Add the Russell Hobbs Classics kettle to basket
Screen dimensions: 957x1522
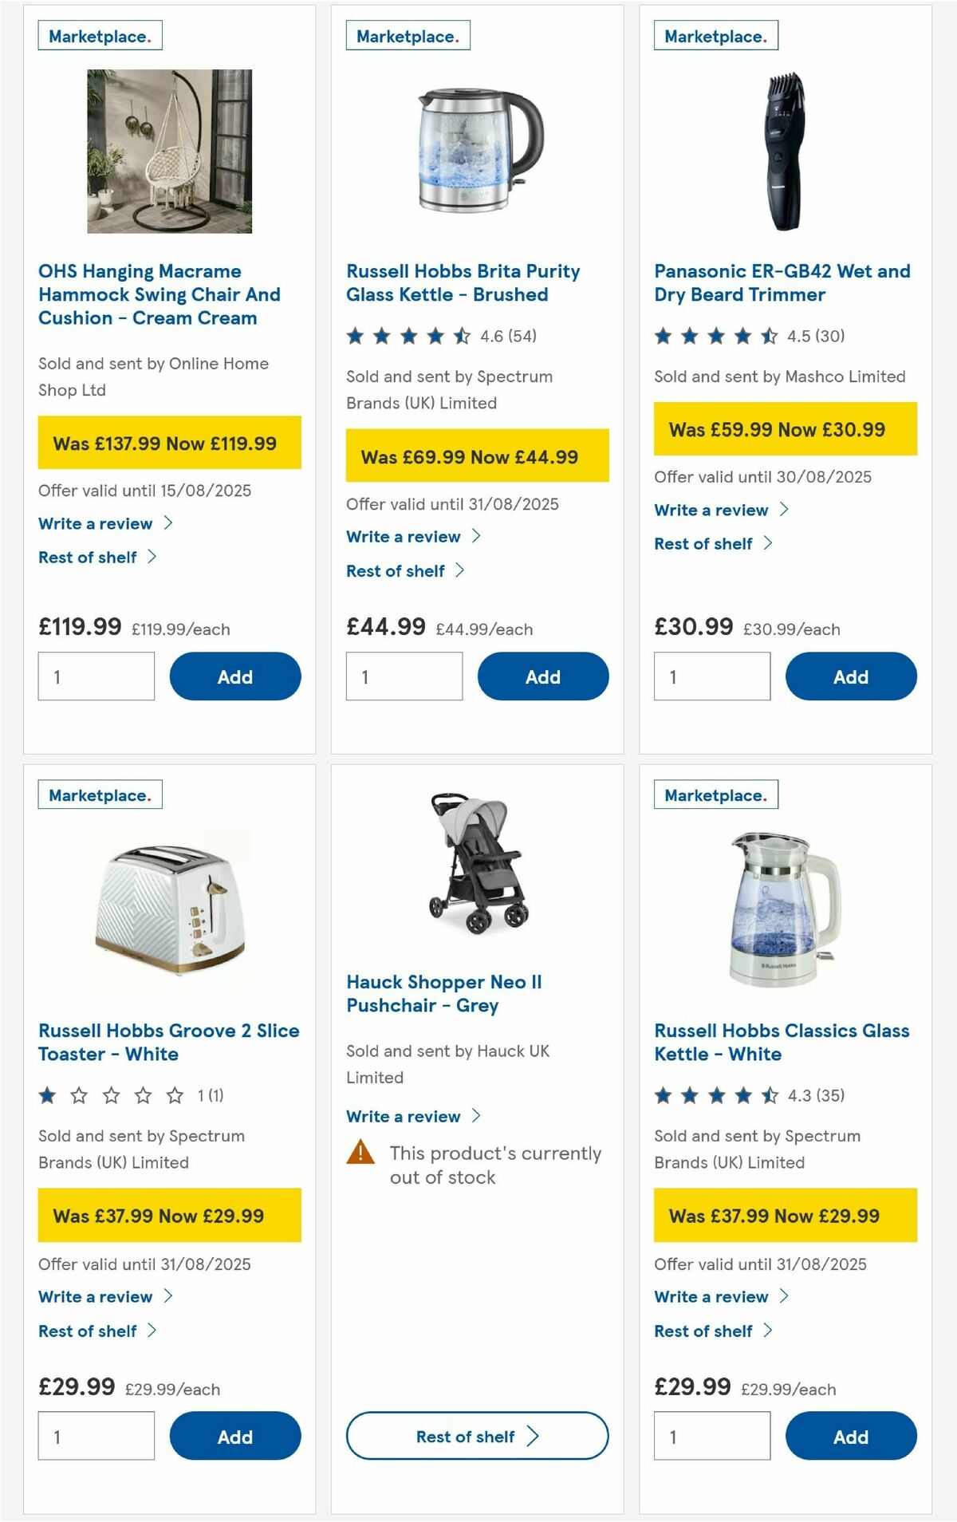[x=851, y=1436]
